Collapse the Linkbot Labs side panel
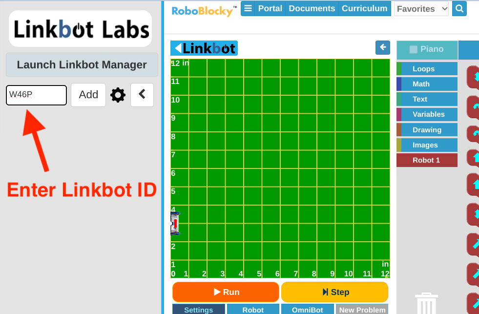Image resolution: width=479 pixels, height=314 pixels. pyautogui.click(x=142, y=95)
